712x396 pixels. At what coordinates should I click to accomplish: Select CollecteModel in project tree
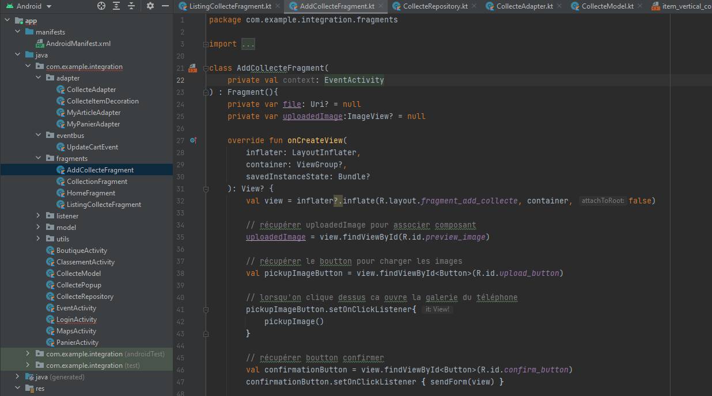(x=78, y=274)
